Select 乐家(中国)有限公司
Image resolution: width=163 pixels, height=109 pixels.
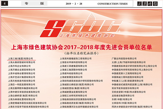tap(122, 99)
